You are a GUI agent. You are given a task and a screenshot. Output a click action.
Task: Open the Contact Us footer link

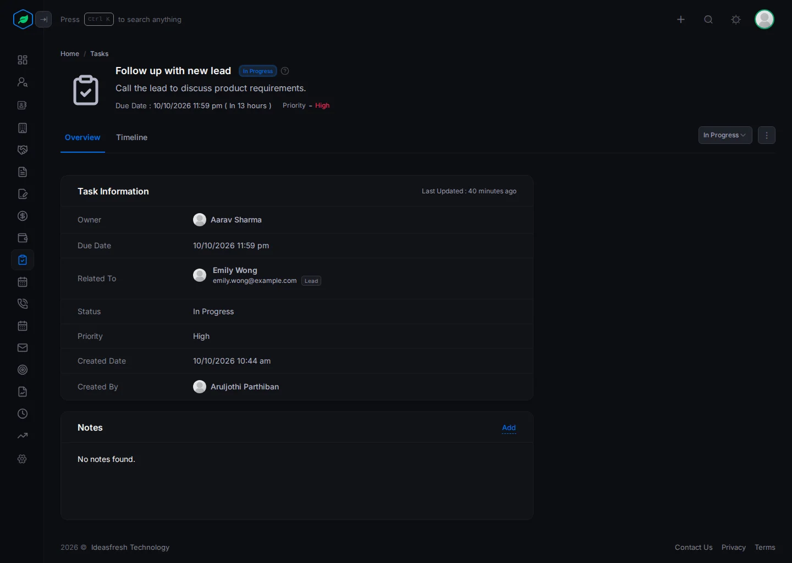click(694, 548)
